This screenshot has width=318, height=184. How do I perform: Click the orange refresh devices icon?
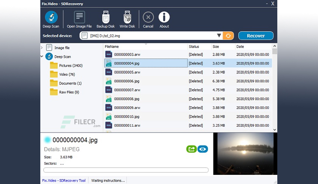coord(228,36)
